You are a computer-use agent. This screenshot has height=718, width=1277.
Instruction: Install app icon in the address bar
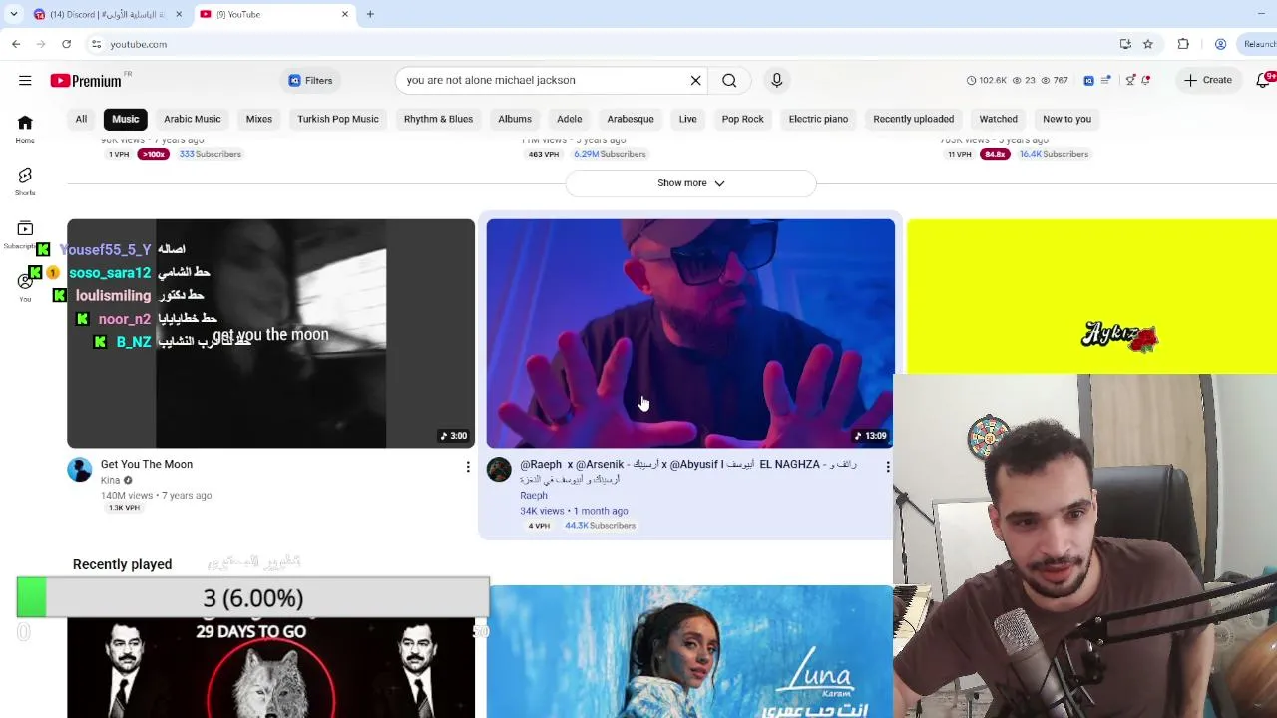click(1125, 44)
